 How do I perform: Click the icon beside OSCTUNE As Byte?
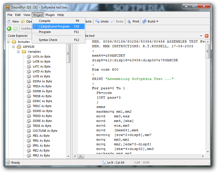coord(29,131)
